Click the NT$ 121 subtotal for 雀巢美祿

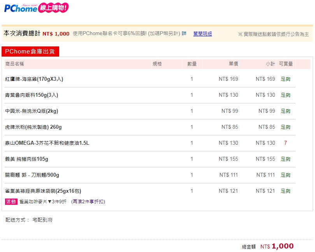click(266, 191)
